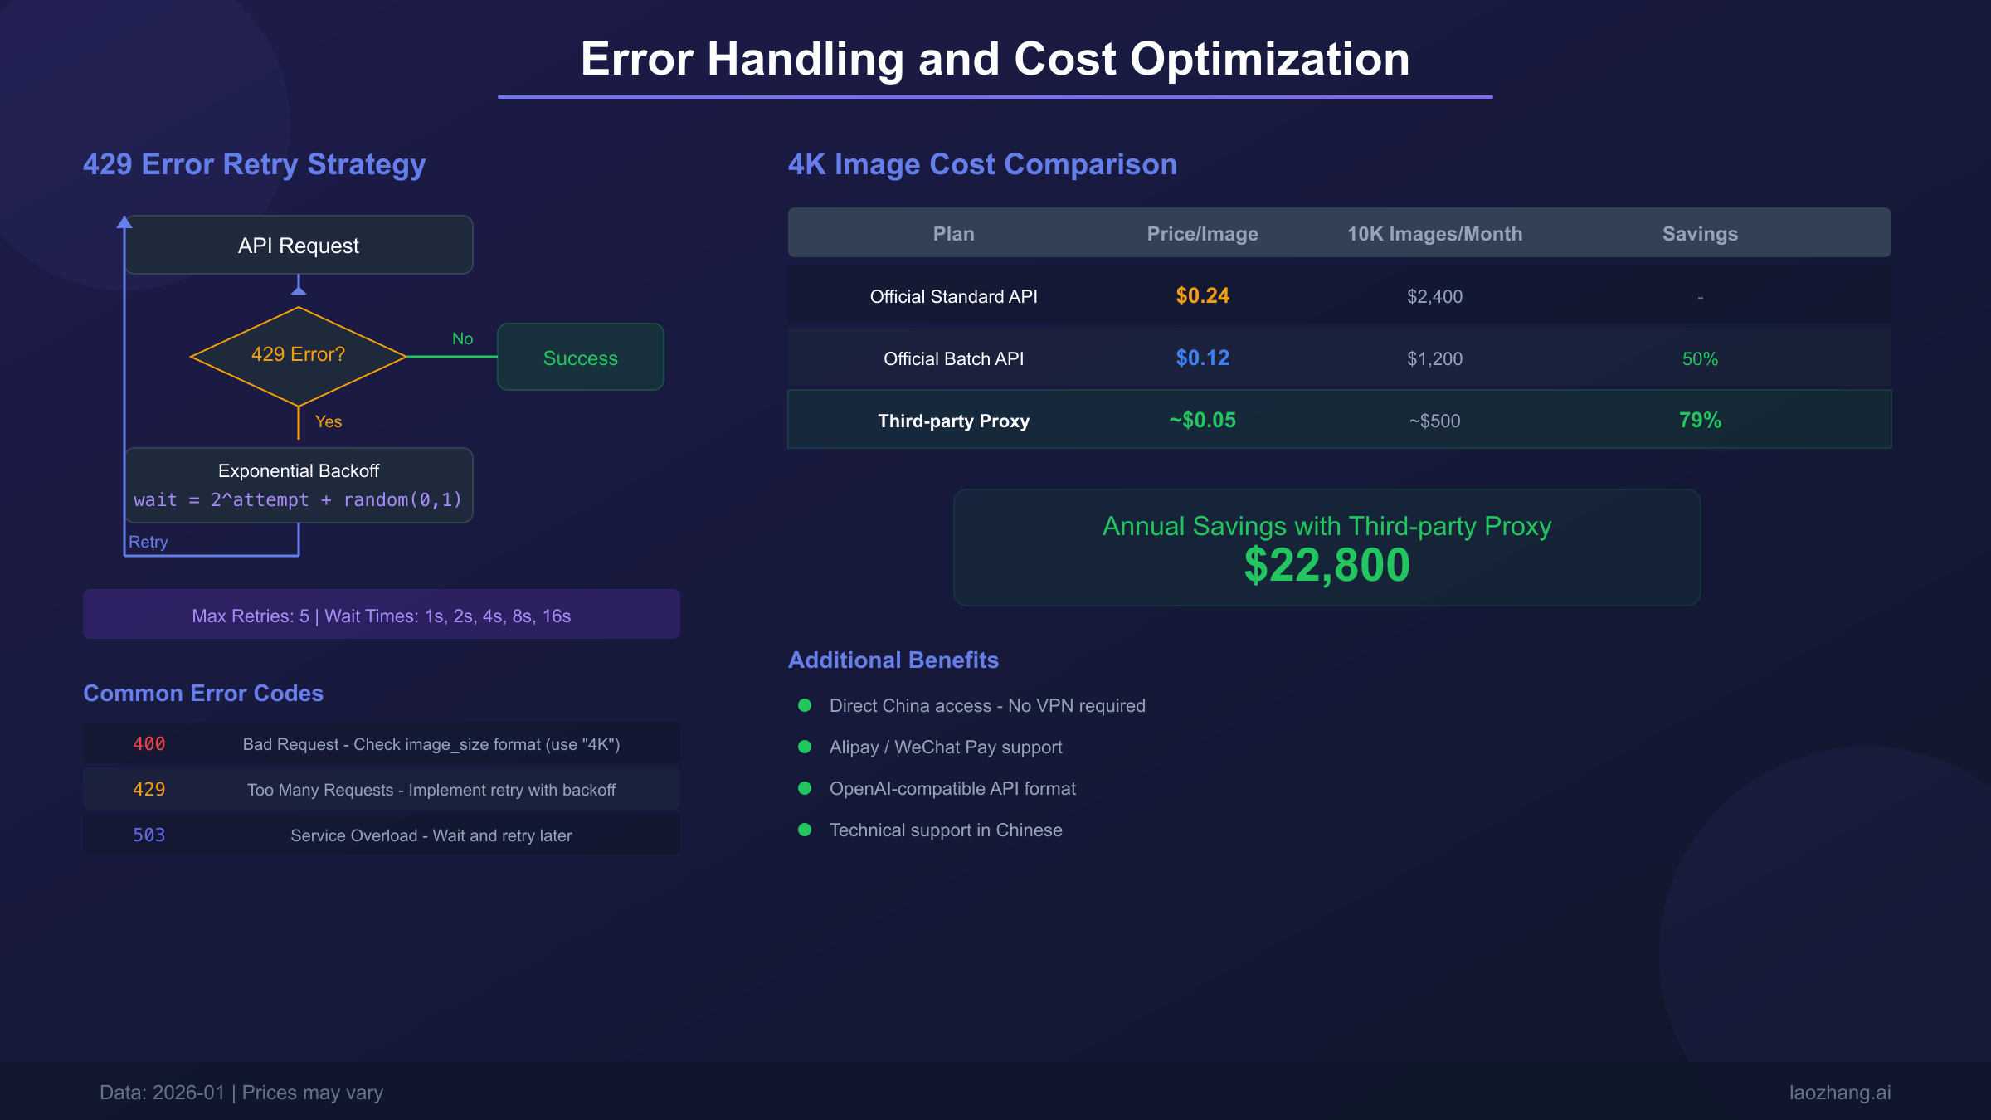Select the 400 error code row

click(x=382, y=744)
